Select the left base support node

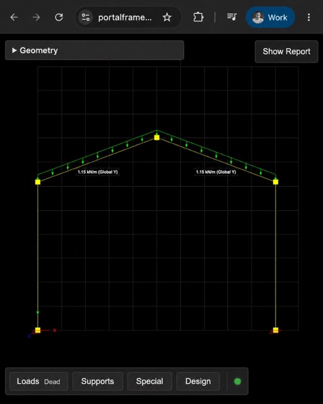tap(38, 330)
